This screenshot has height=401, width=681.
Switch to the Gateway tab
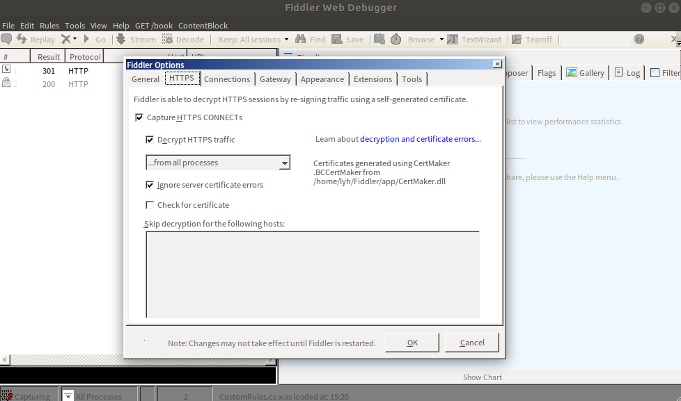(x=275, y=79)
